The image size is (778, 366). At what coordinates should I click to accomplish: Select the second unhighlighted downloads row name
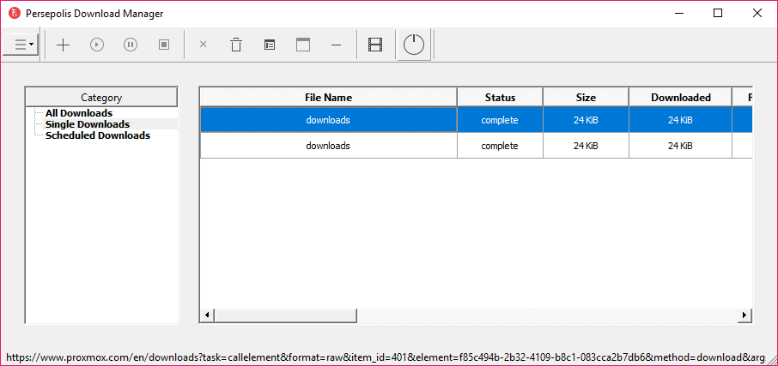(328, 146)
